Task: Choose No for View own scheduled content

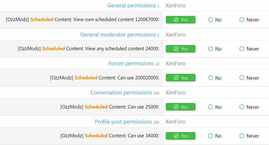Action: pos(211,20)
